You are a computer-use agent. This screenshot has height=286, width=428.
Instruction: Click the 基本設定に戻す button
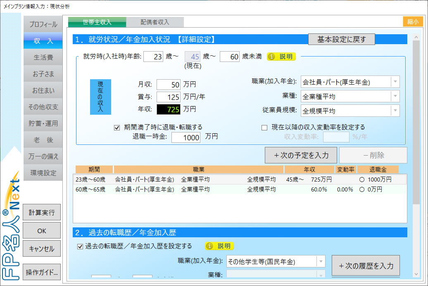pyautogui.click(x=341, y=40)
